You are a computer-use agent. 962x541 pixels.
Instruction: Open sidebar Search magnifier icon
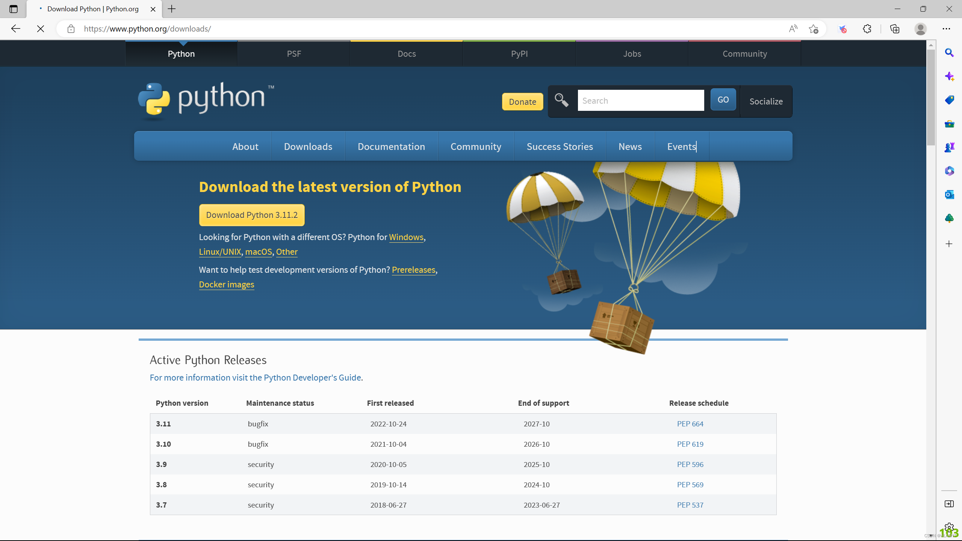tap(949, 53)
